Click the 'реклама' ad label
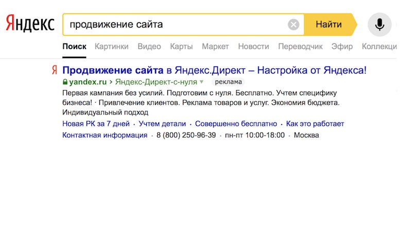The height and width of the screenshot is (230, 412). click(x=228, y=82)
